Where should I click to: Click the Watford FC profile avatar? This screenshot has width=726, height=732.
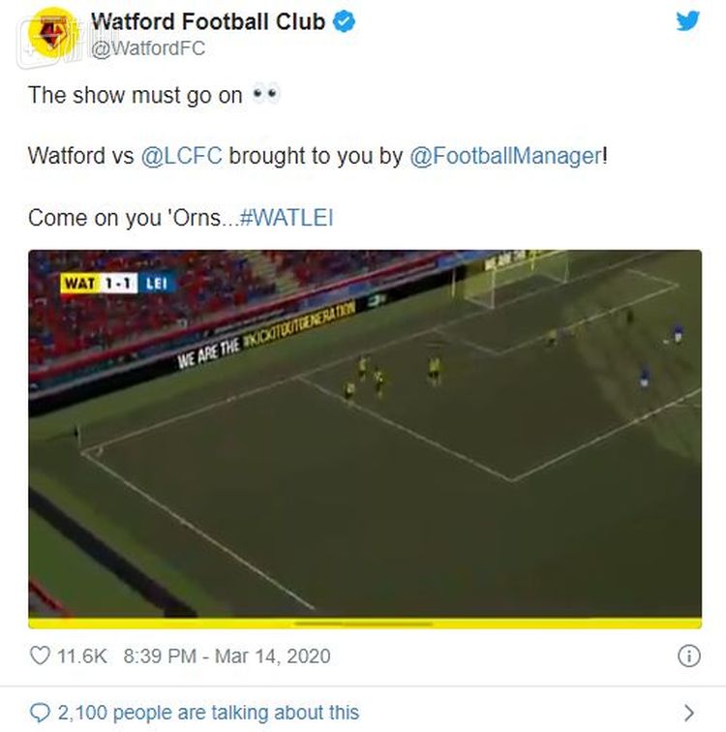tap(52, 33)
